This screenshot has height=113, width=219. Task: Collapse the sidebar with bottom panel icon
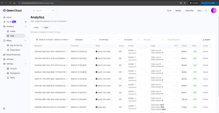tap(4, 109)
